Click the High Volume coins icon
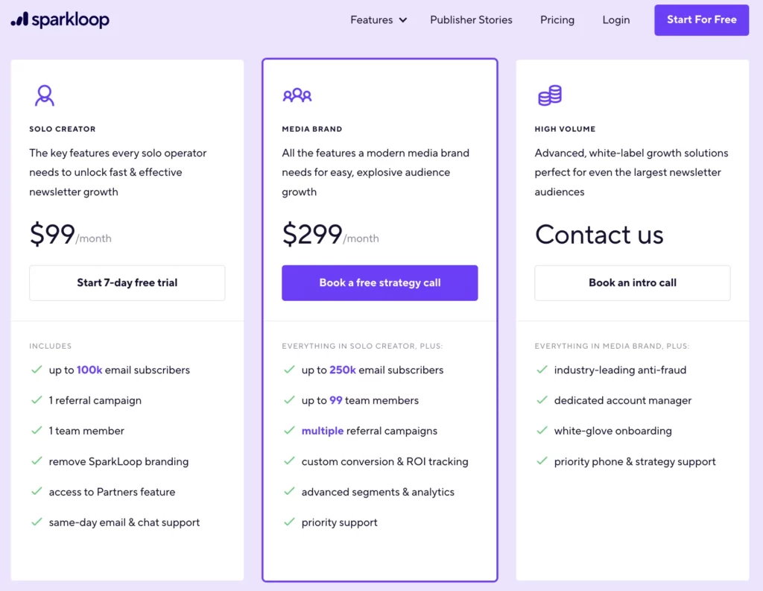The width and height of the screenshot is (763, 591). pyautogui.click(x=550, y=95)
